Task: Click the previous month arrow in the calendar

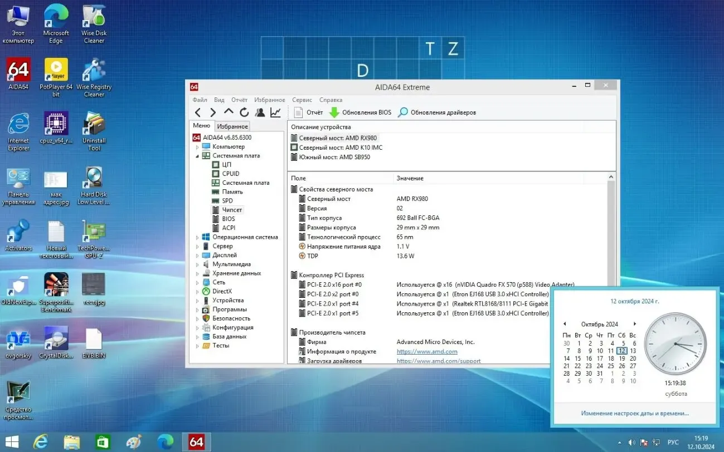Action: click(565, 323)
